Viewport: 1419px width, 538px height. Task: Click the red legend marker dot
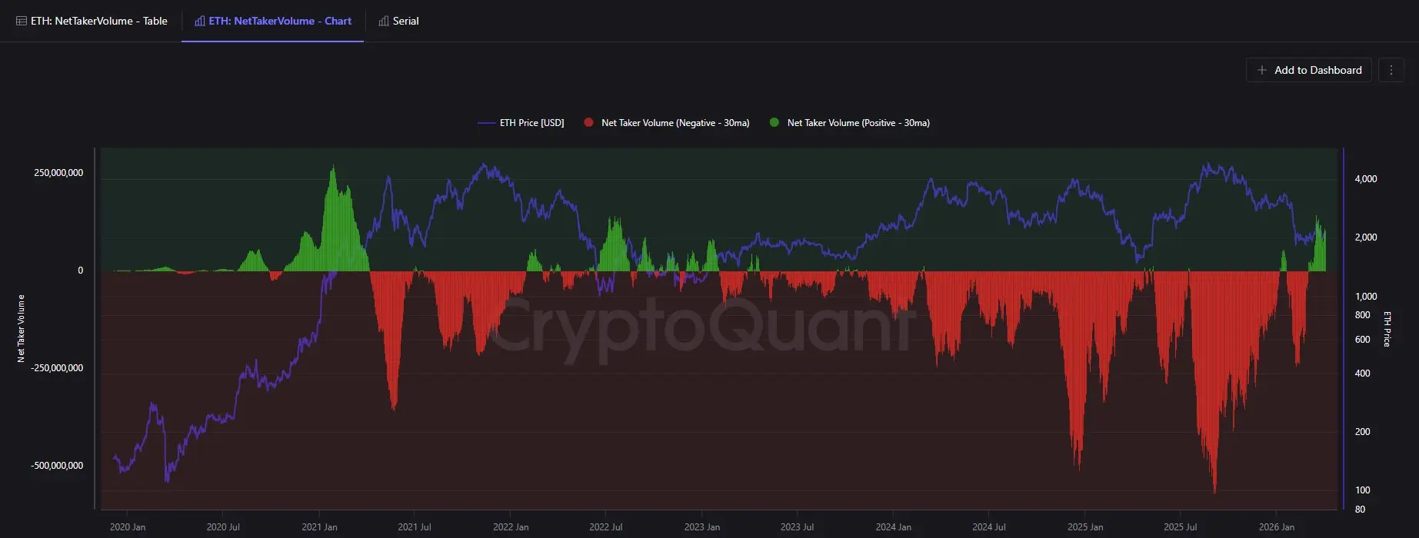pyautogui.click(x=588, y=123)
